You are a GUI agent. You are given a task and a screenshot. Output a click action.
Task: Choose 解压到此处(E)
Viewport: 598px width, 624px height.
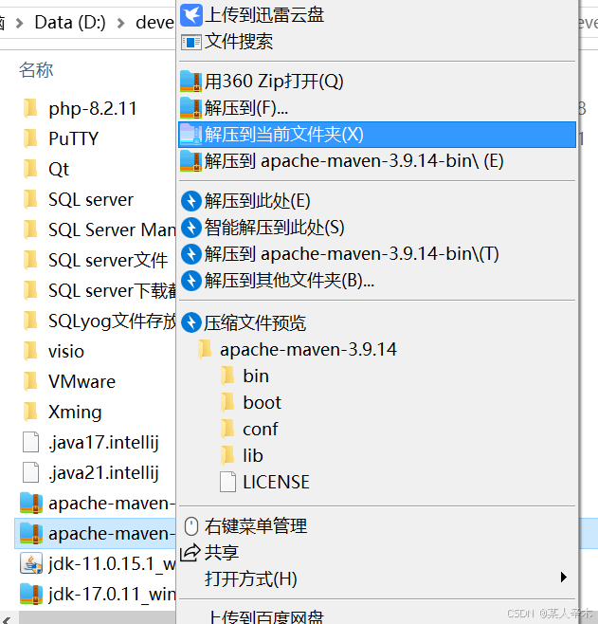tap(377, 201)
